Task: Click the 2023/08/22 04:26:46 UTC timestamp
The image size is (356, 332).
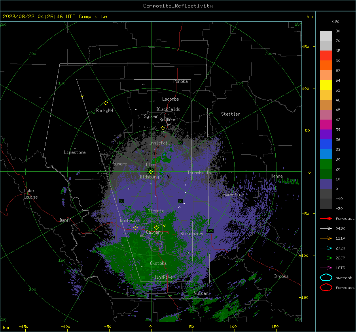Action: [34, 17]
